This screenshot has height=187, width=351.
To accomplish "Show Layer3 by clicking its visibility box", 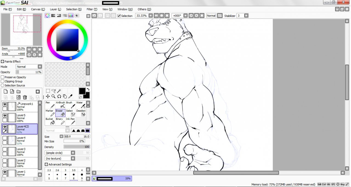I will click(x=5, y=149).
